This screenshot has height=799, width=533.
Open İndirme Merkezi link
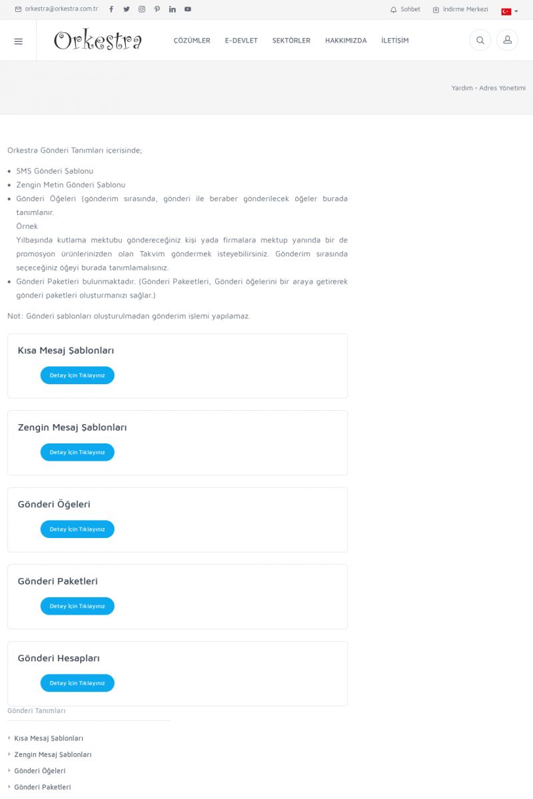point(460,9)
